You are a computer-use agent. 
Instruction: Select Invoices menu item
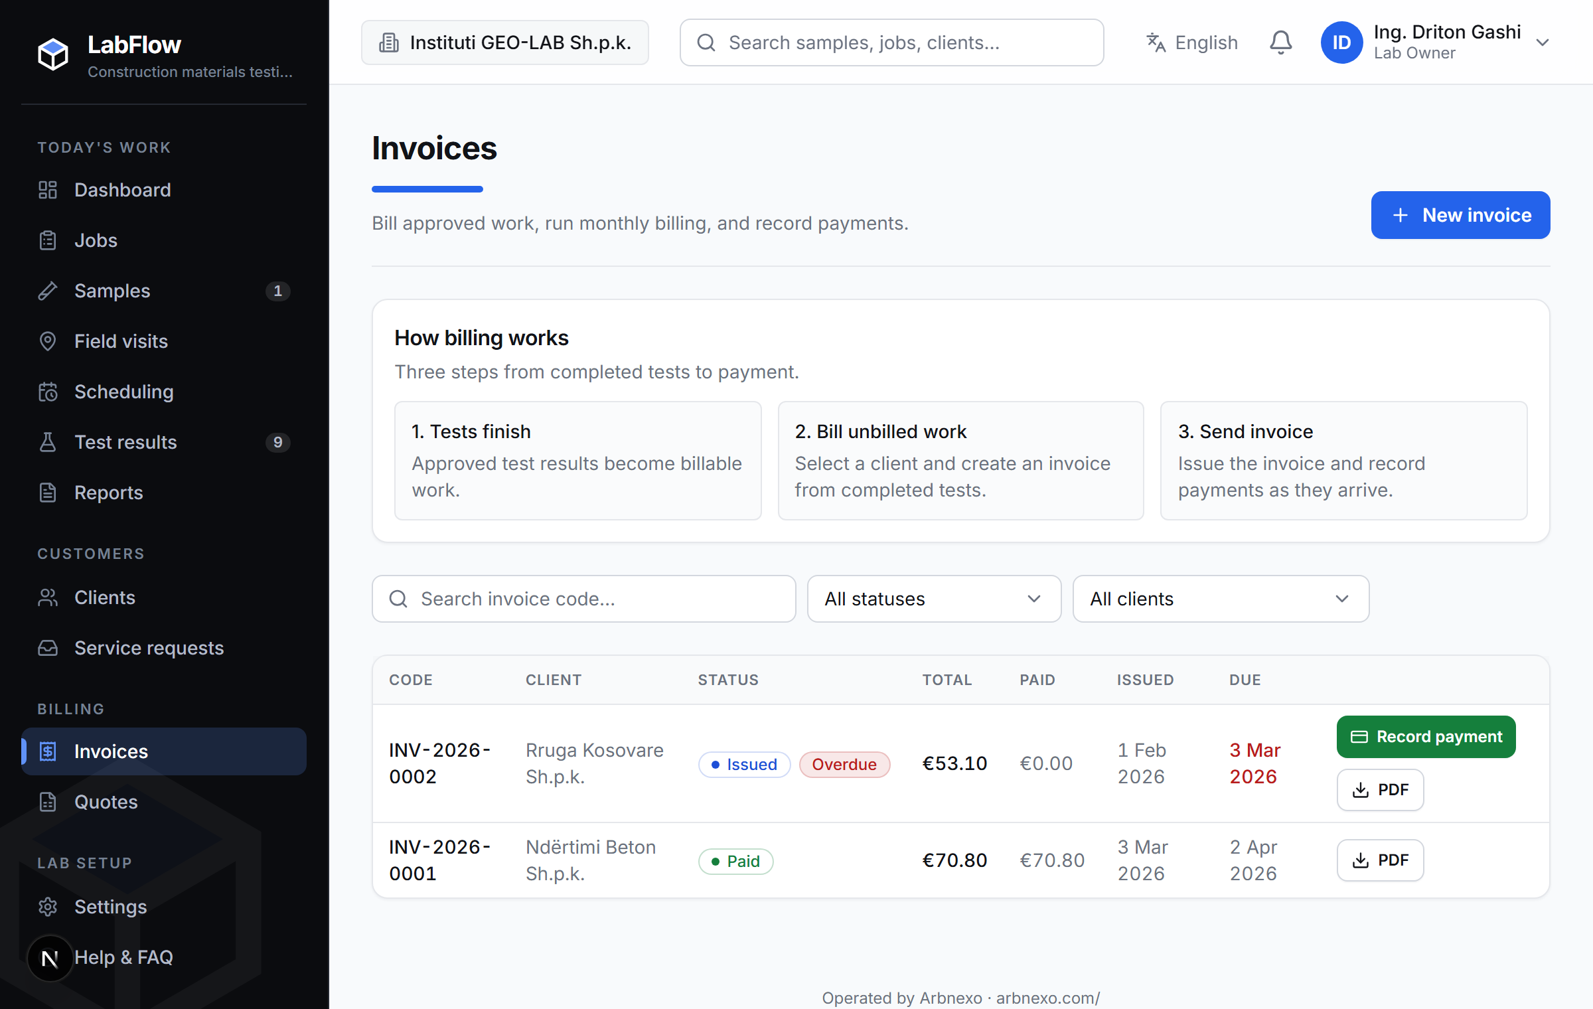tap(164, 751)
